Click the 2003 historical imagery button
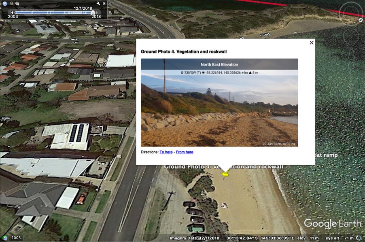The height and width of the screenshot is (242, 365). 16,238
